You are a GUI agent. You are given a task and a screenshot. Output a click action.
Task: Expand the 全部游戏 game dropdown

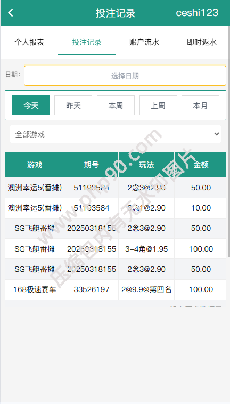click(116, 134)
